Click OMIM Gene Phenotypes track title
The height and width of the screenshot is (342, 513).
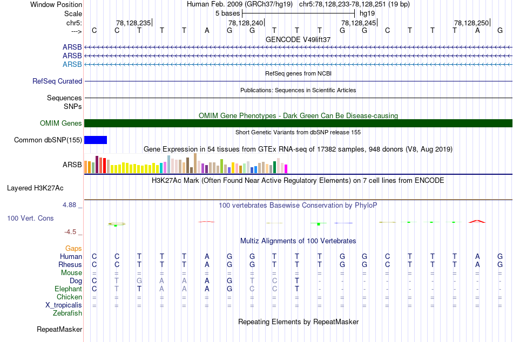tap(298, 116)
